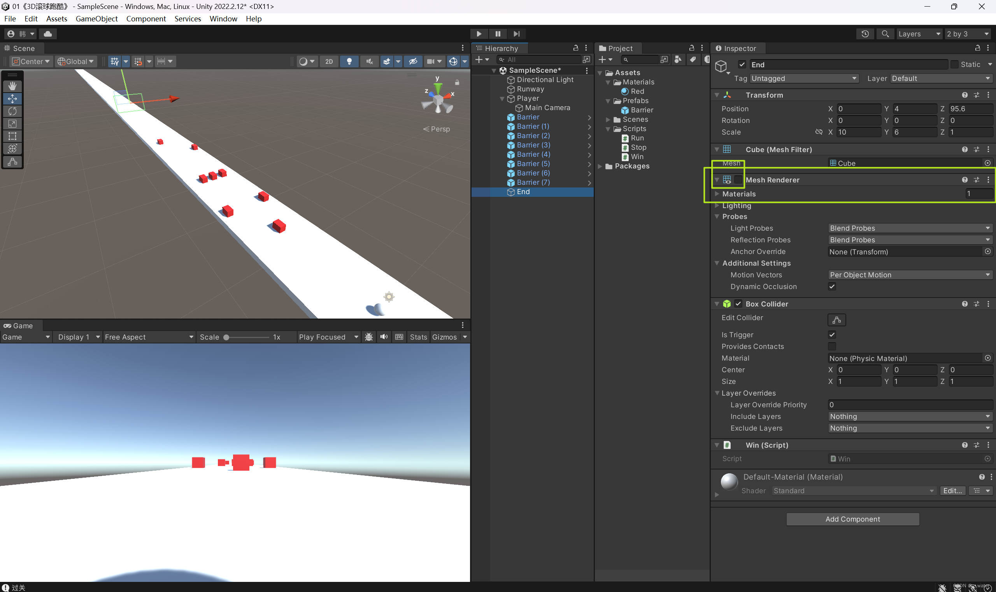Toggle scene lighting bulb icon
996x592 pixels.
coord(349,61)
